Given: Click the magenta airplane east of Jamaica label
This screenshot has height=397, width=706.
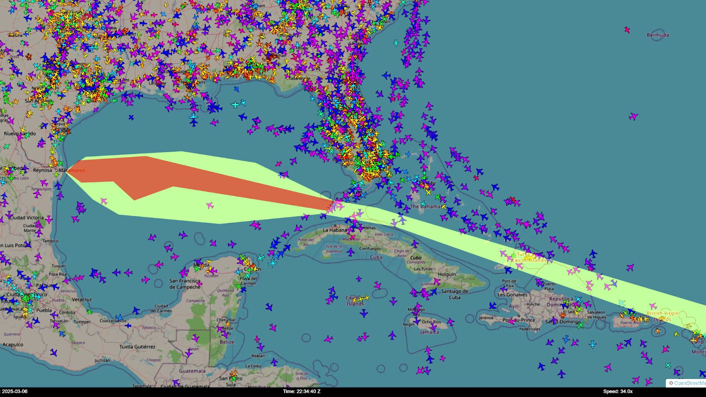Looking at the screenshot, I should [x=451, y=322].
